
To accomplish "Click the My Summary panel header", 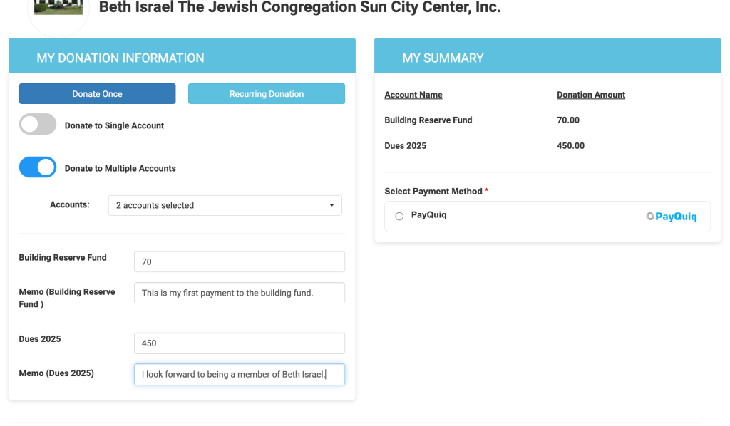I will [x=443, y=58].
